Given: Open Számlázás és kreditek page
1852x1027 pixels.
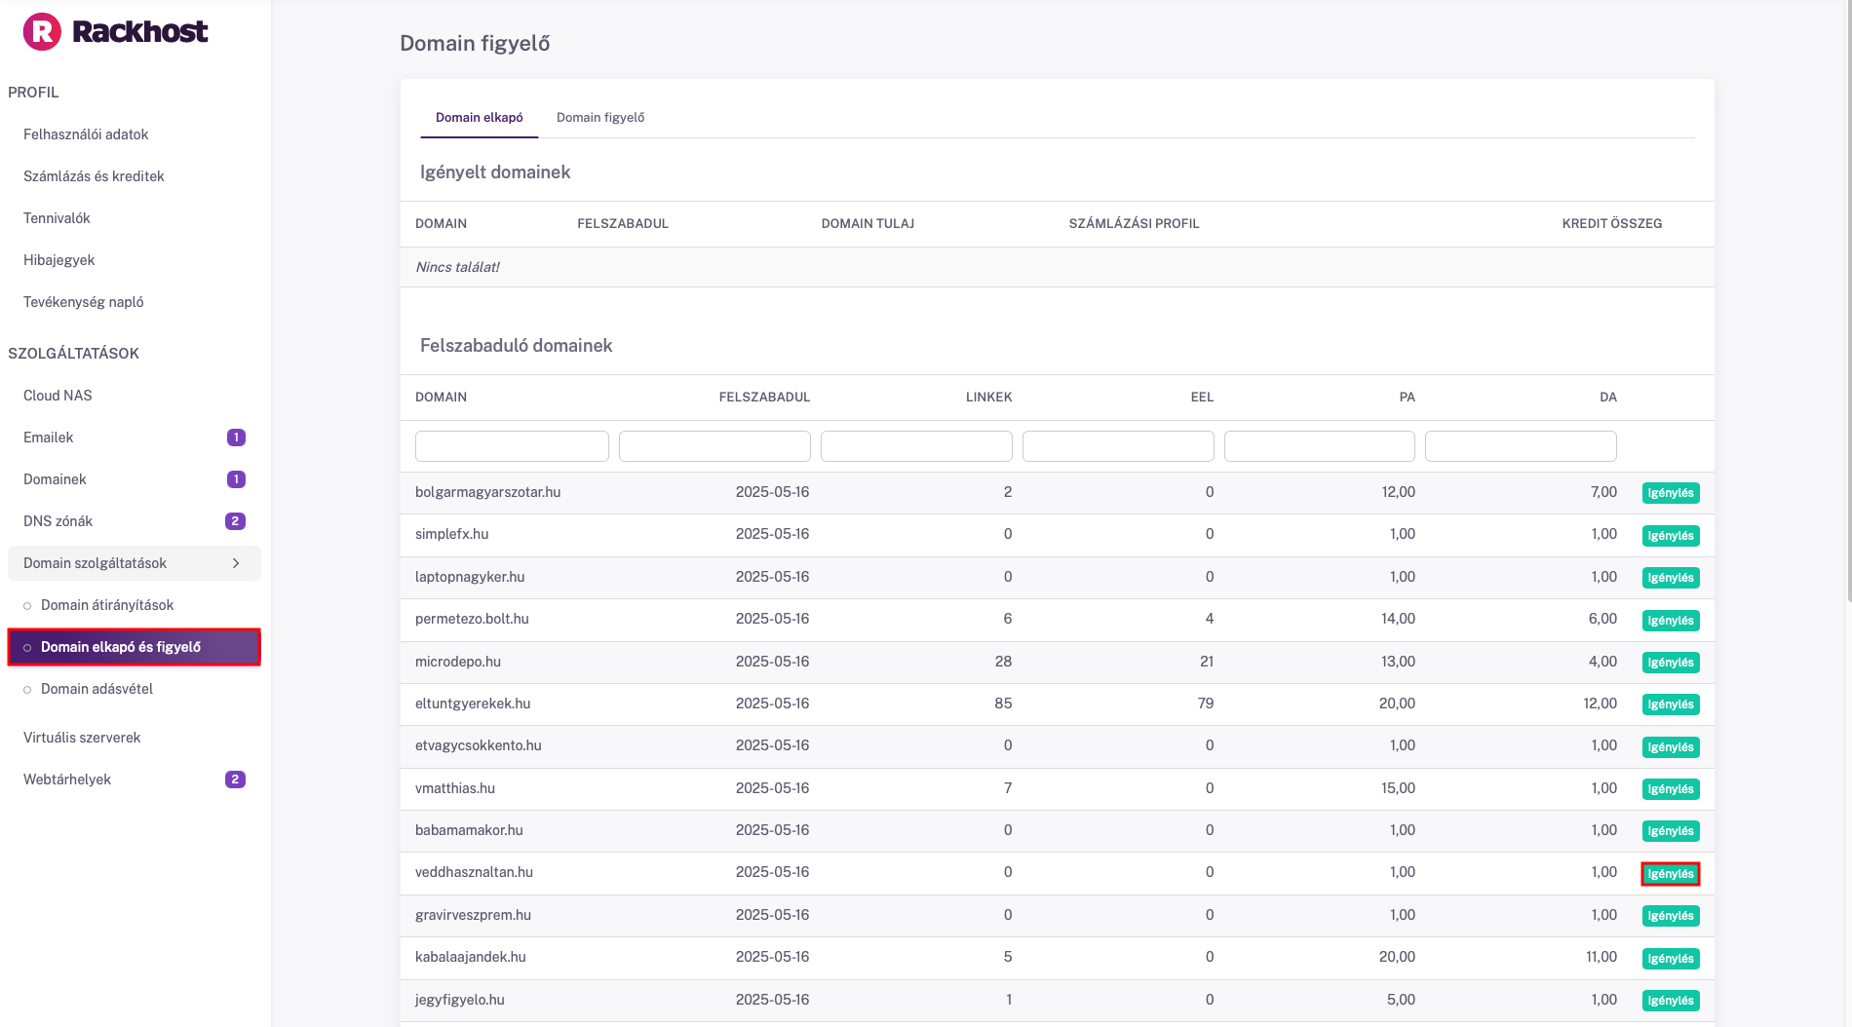Looking at the screenshot, I should coord(94,176).
